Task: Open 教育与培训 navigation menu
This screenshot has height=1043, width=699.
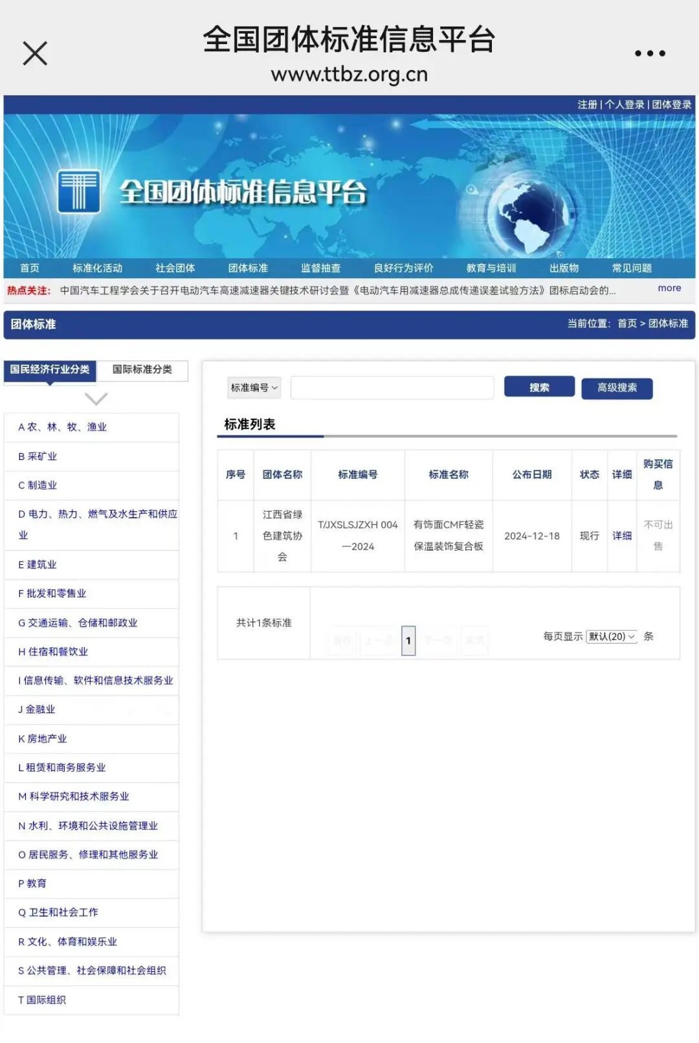Action: pyautogui.click(x=491, y=268)
